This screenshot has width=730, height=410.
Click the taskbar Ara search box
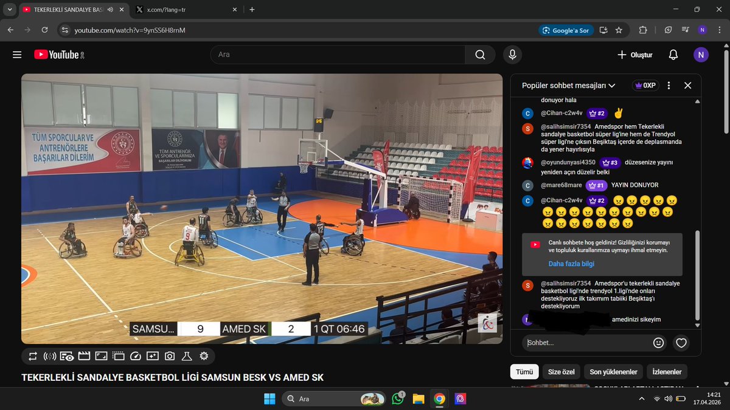335,399
